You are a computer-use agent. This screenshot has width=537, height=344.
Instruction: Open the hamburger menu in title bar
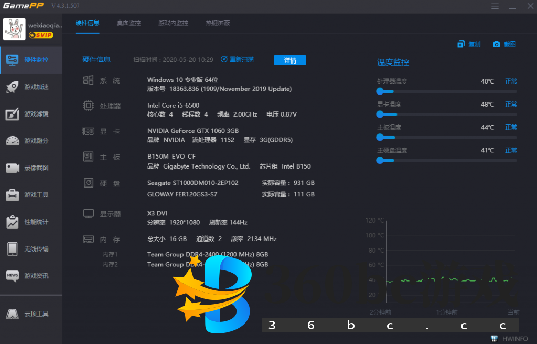(x=495, y=6)
